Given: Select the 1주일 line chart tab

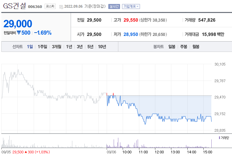Looking at the screenshot, I should 42,47.
